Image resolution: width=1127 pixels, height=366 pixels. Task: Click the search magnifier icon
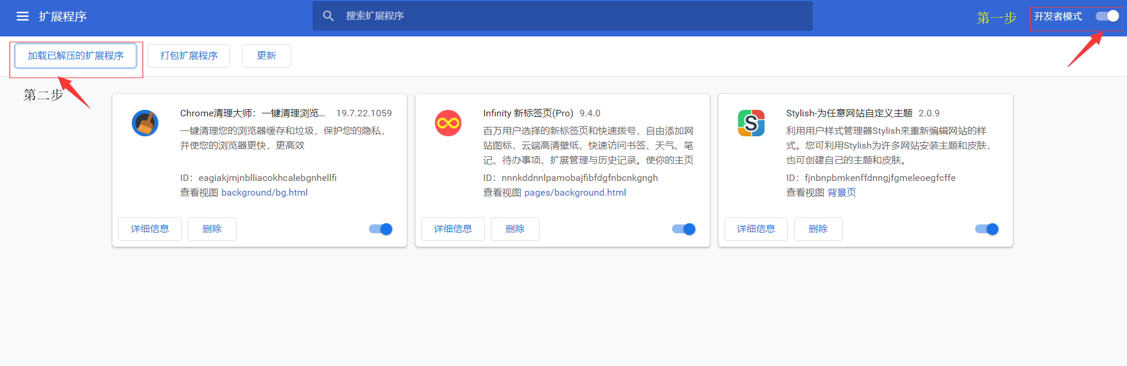point(328,16)
